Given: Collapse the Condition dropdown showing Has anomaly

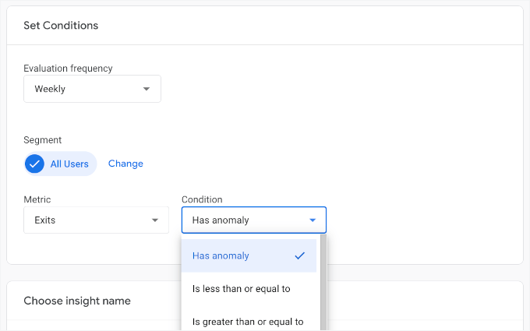Looking at the screenshot, I should click(253, 220).
